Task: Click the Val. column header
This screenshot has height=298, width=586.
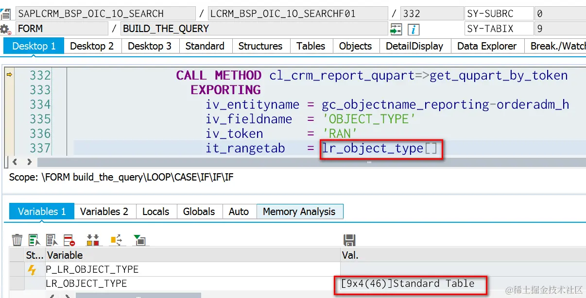Action: click(463, 255)
